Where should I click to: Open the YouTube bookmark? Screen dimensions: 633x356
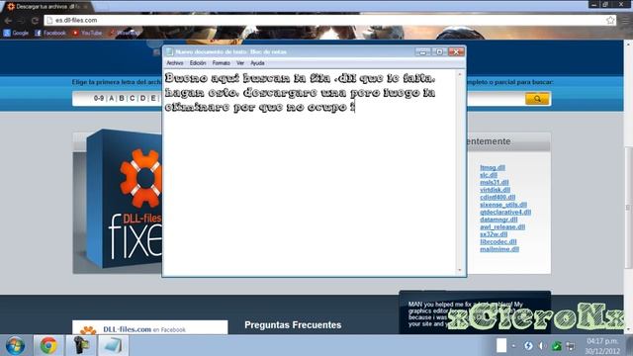click(x=87, y=33)
